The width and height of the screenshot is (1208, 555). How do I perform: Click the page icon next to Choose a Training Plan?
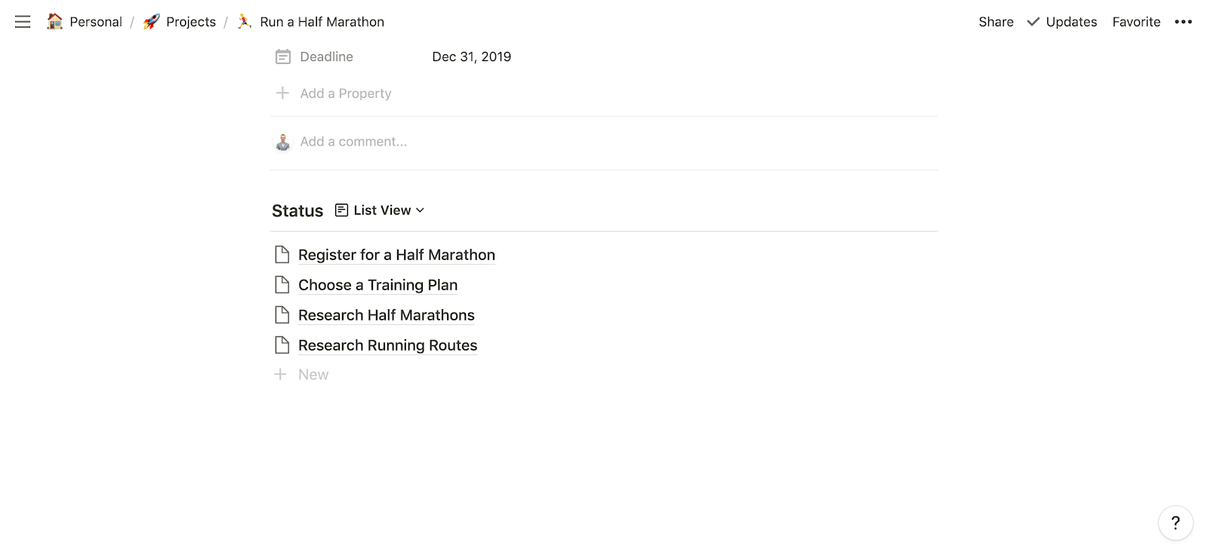click(x=282, y=285)
